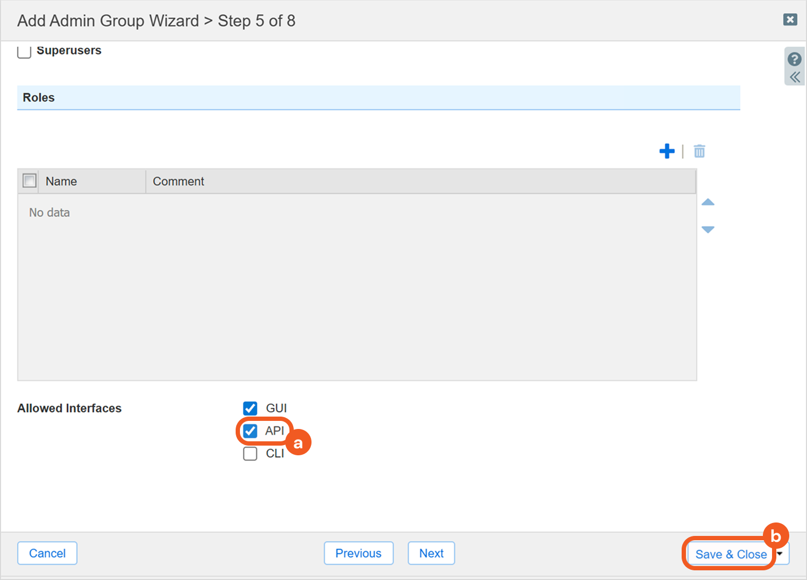This screenshot has width=807, height=580.
Task: Click the Roles section header
Action: click(x=39, y=98)
